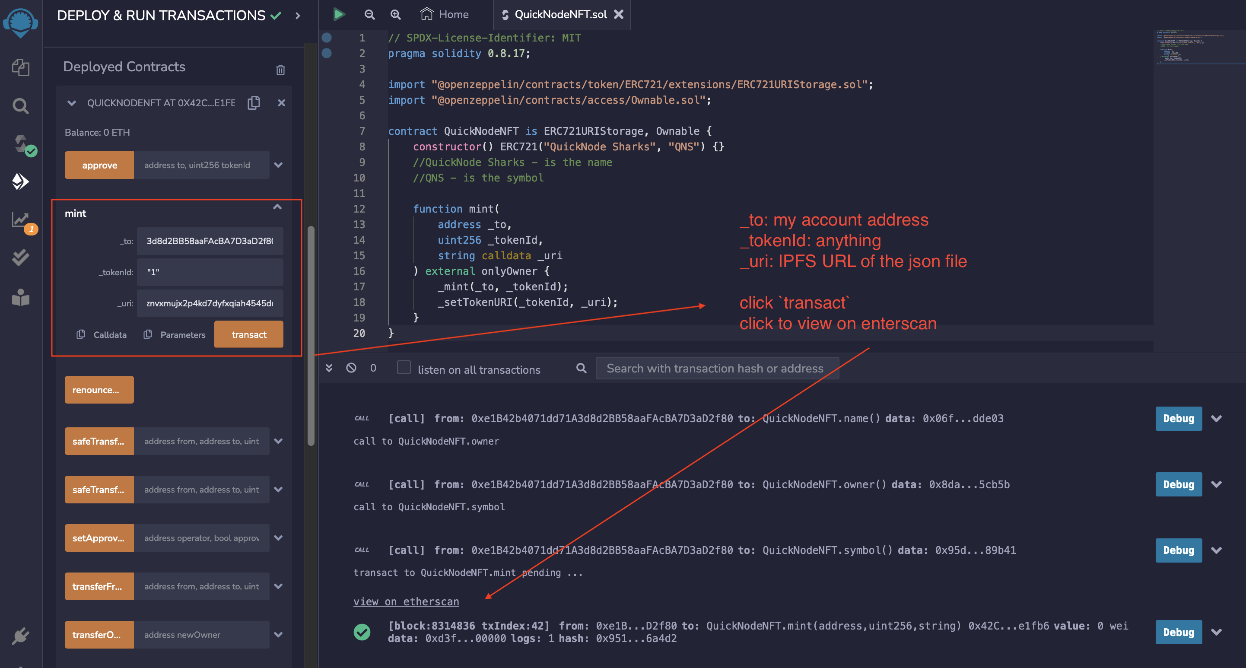Viewport: 1246px width, 668px height.
Task: Clear the terminal console icon
Action: point(351,368)
